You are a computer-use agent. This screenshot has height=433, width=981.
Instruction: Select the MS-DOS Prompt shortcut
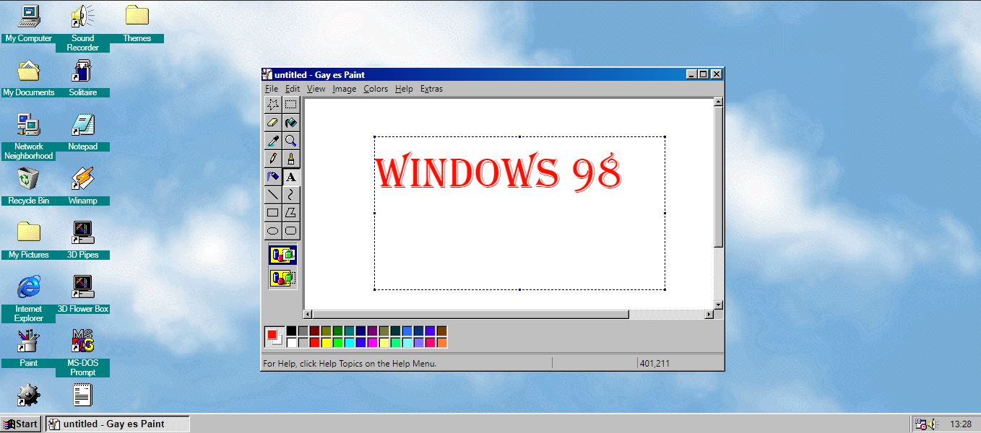coord(82,352)
